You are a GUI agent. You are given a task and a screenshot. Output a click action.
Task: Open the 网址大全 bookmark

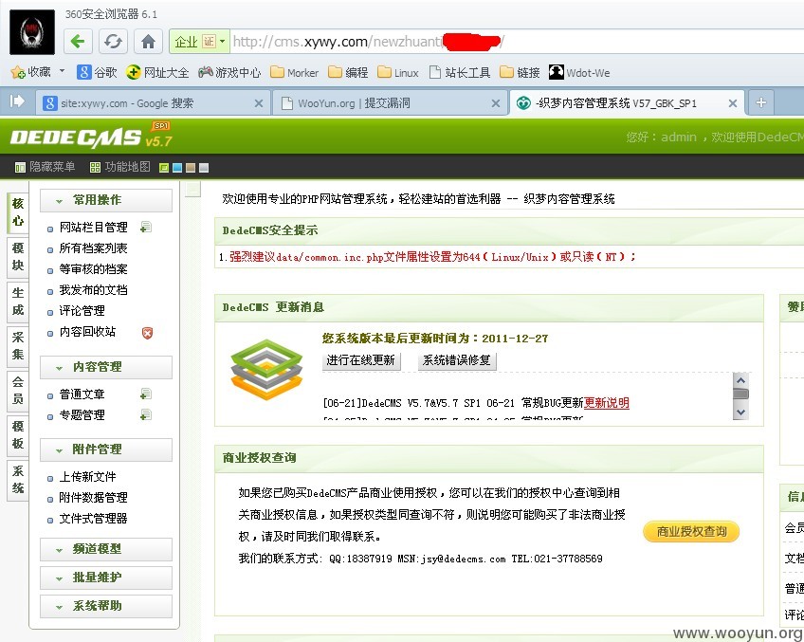click(x=157, y=72)
